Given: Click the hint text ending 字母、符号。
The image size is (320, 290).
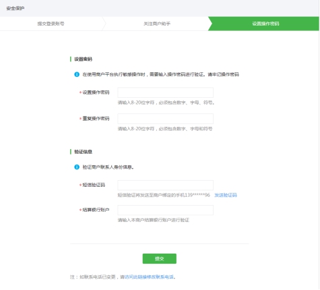Looking at the screenshot, I should click(166, 103).
